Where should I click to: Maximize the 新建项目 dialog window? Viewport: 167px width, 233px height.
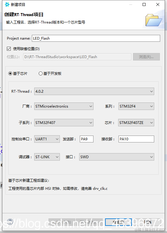144,4
